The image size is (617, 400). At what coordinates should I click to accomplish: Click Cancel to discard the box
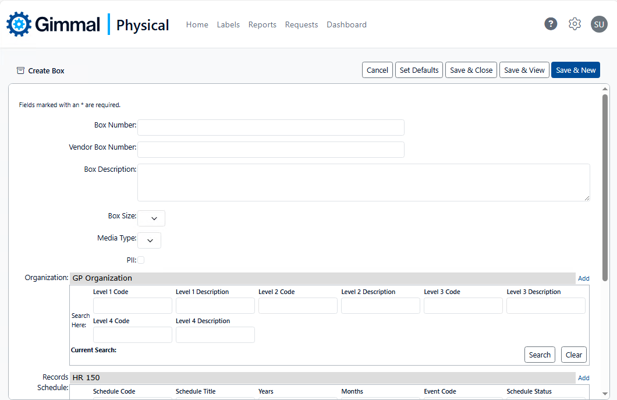[377, 70]
